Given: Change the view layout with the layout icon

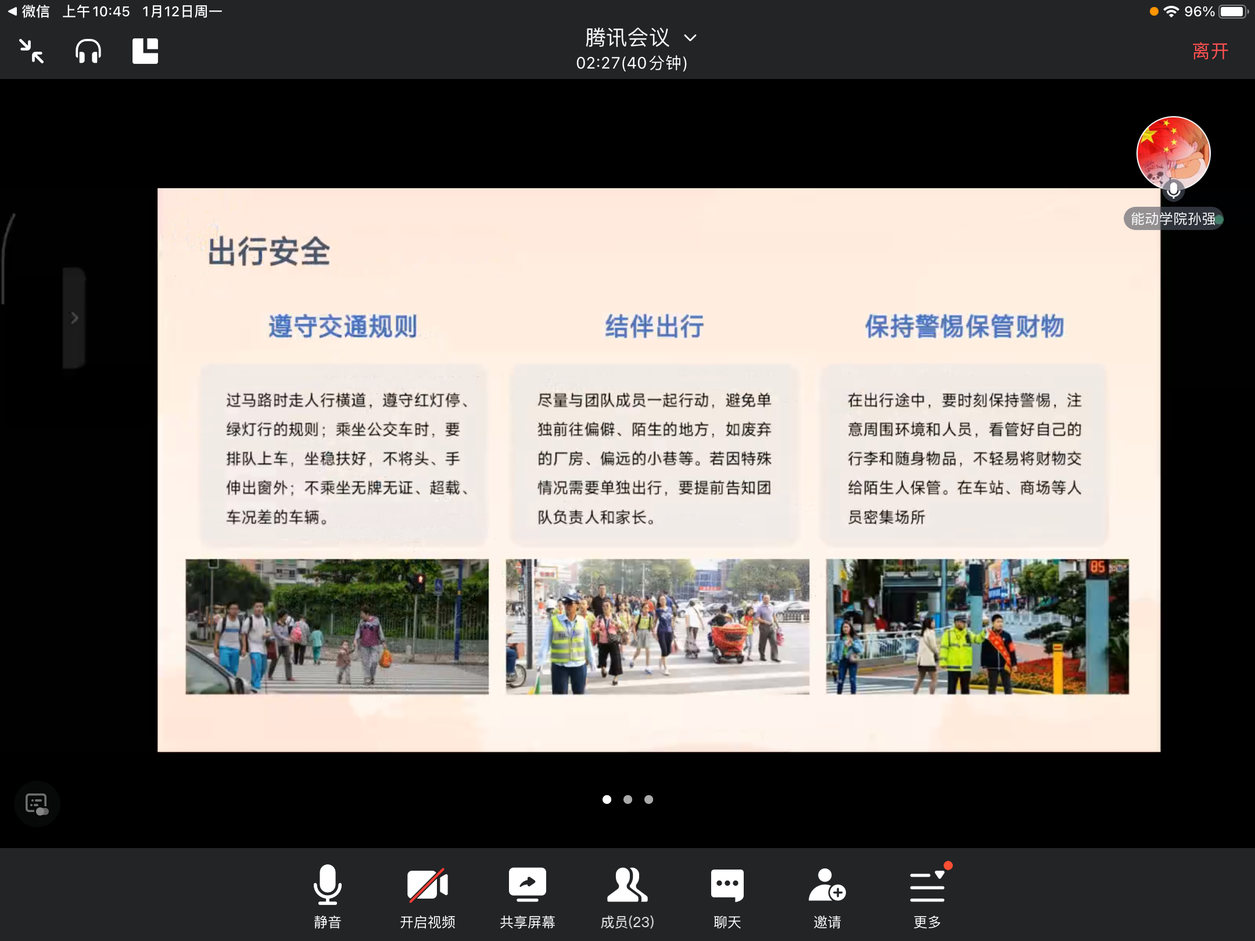Looking at the screenshot, I should (x=145, y=51).
